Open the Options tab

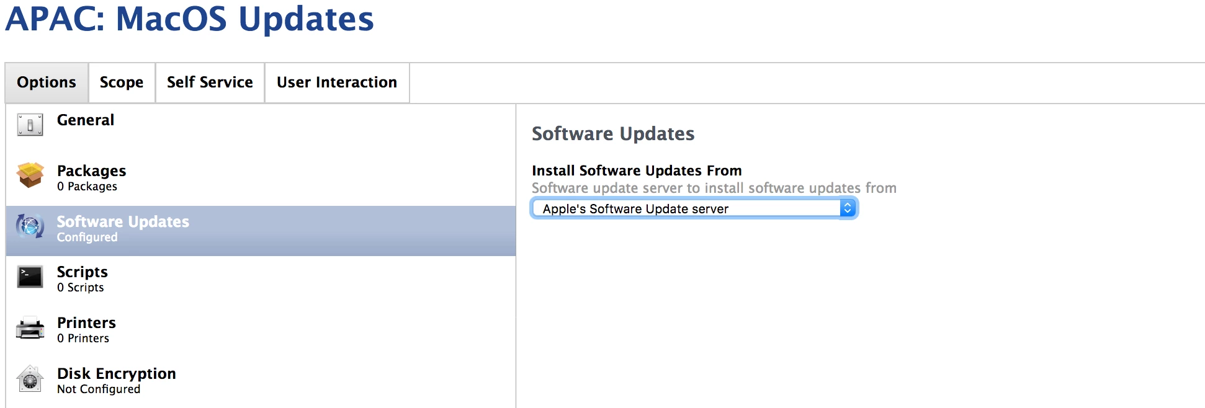point(47,82)
